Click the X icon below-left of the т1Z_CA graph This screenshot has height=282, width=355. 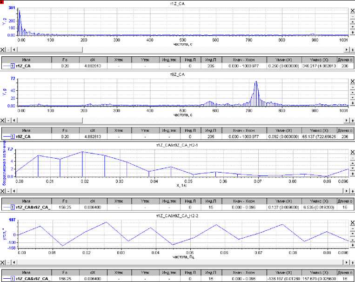pos(2,50)
